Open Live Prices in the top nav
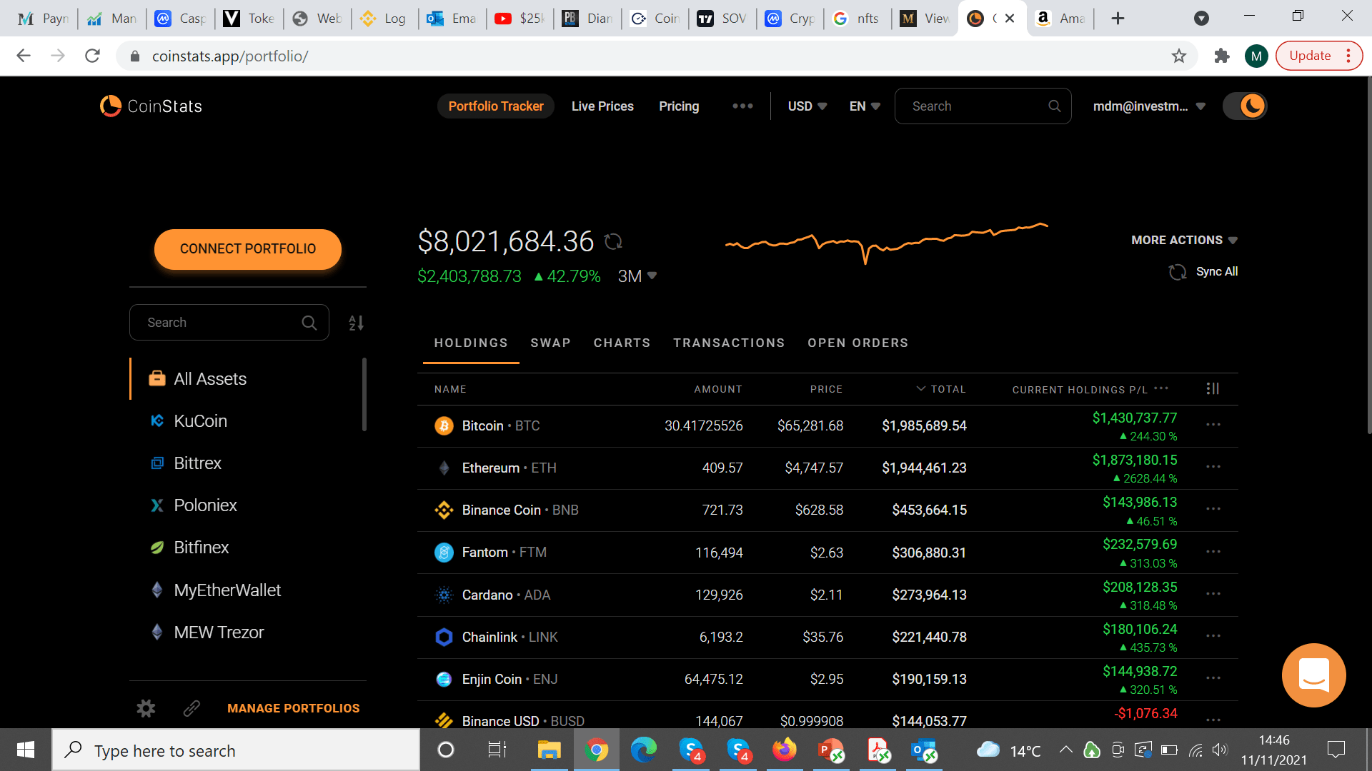This screenshot has width=1372, height=771. (602, 106)
